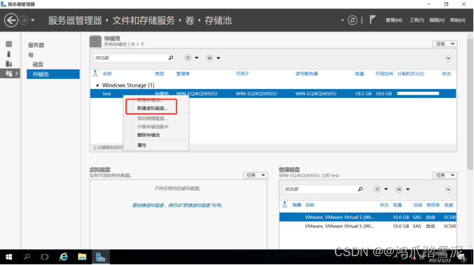
Task: Sort physical disks by 使用率 column
Action: tap(433, 205)
